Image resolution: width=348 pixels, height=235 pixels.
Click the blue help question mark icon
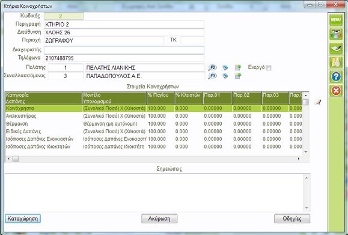coord(336,76)
